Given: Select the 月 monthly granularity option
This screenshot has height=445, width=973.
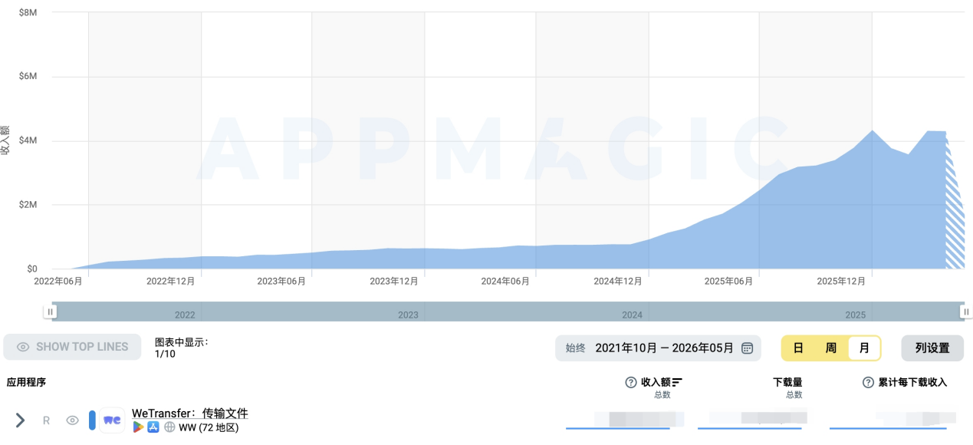Looking at the screenshot, I should [864, 348].
